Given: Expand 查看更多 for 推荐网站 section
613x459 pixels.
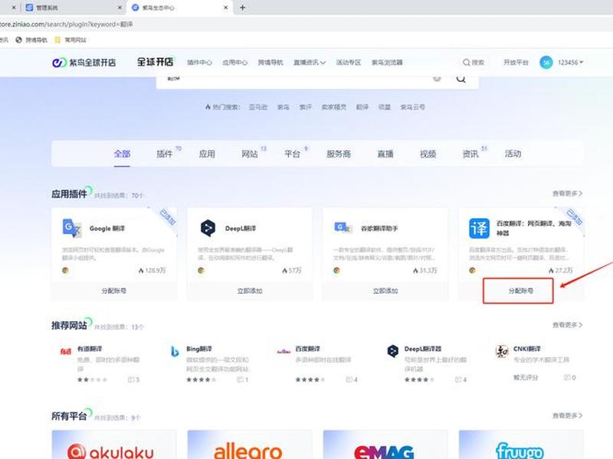Looking at the screenshot, I should pos(567,324).
